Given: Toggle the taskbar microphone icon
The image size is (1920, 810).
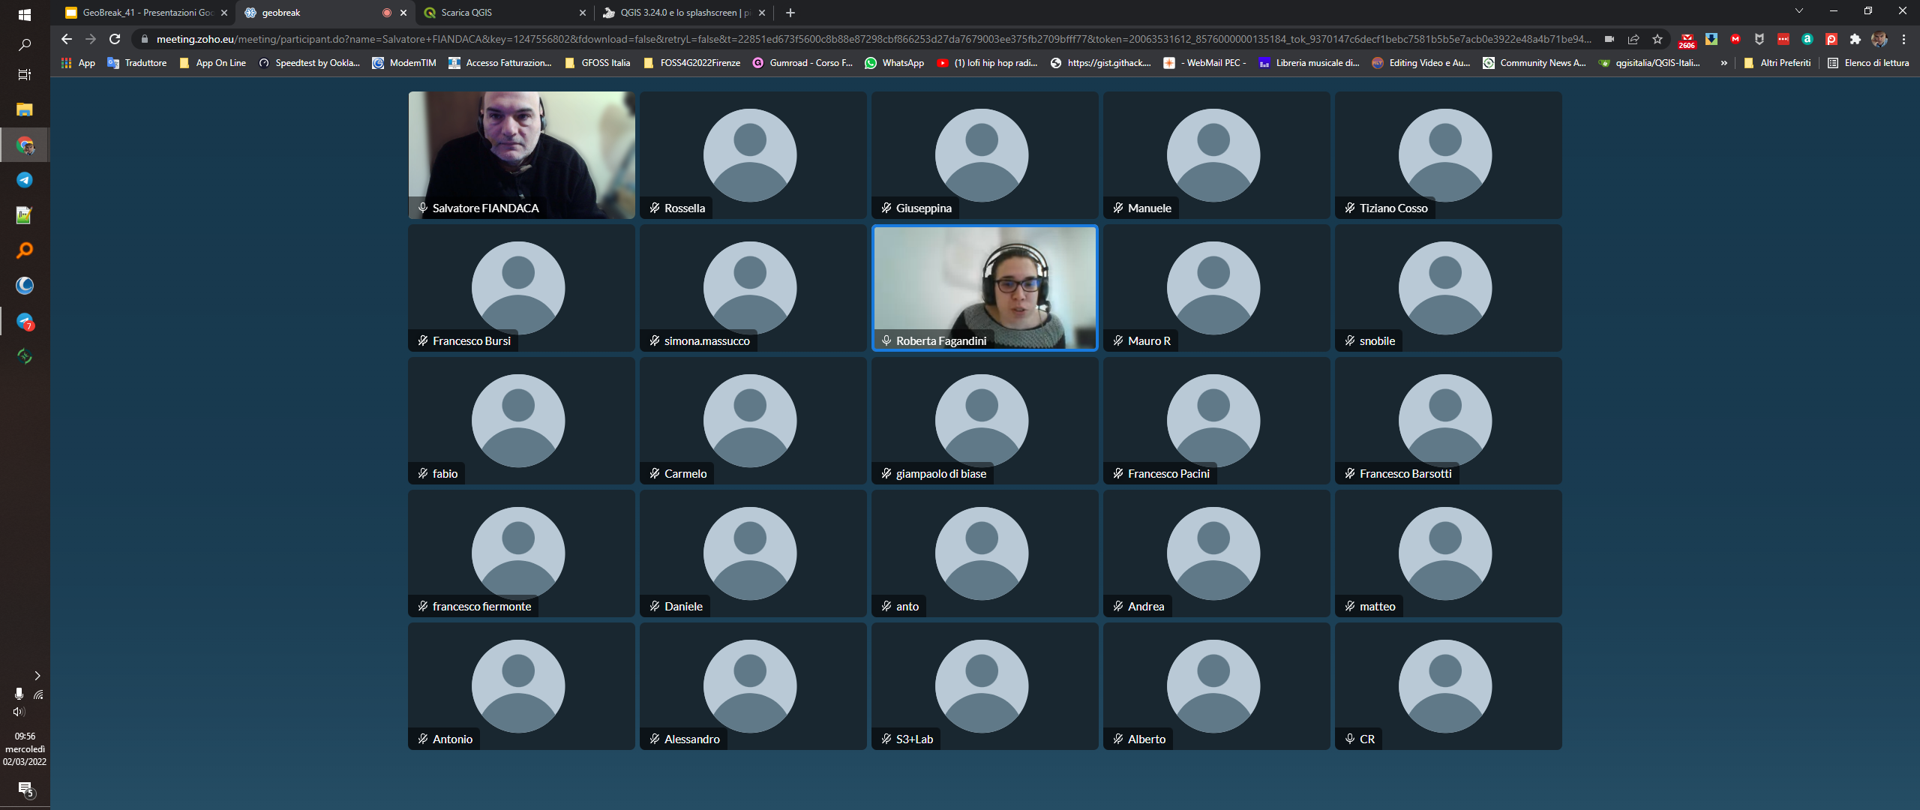Looking at the screenshot, I should [x=19, y=694].
